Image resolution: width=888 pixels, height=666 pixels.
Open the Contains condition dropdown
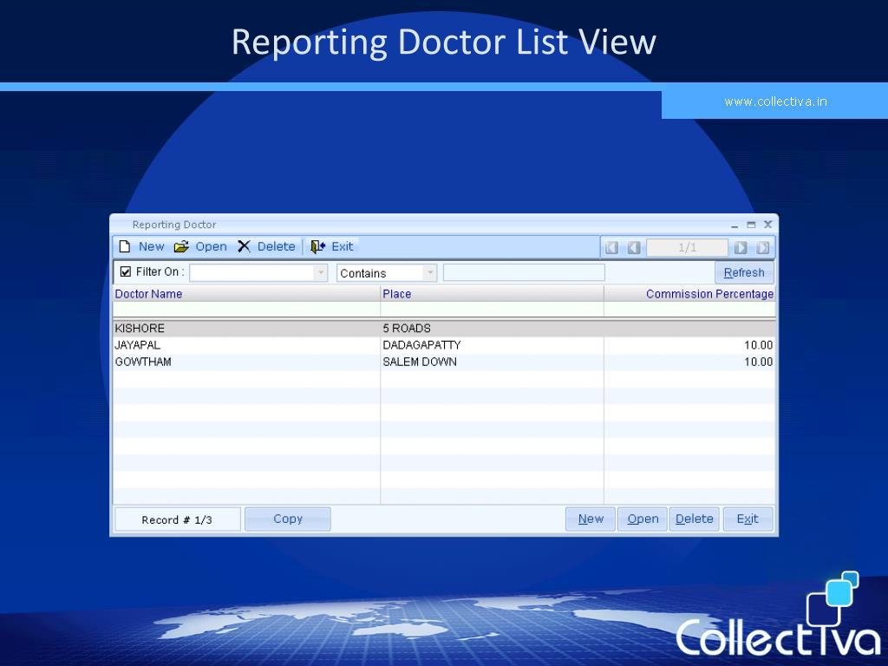pos(430,273)
